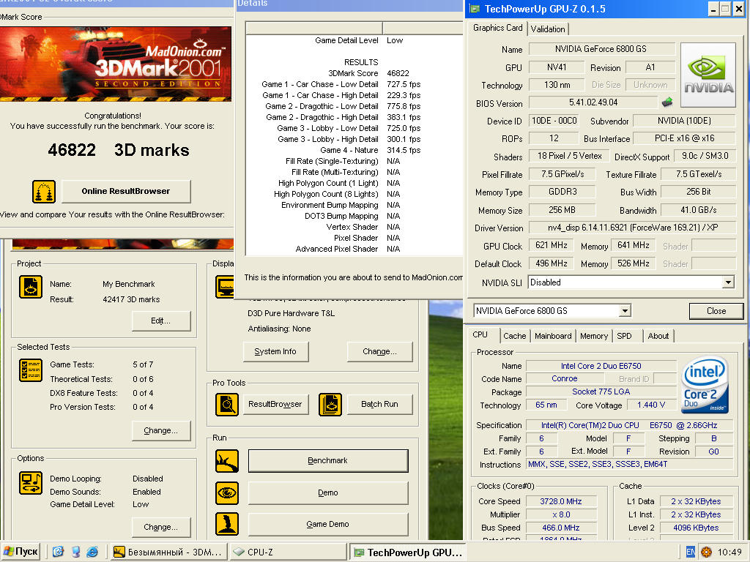Click the GPU name field NVIDIA GeForce 6800 GS
Image resolution: width=750 pixels, height=562 pixels.
(x=601, y=49)
